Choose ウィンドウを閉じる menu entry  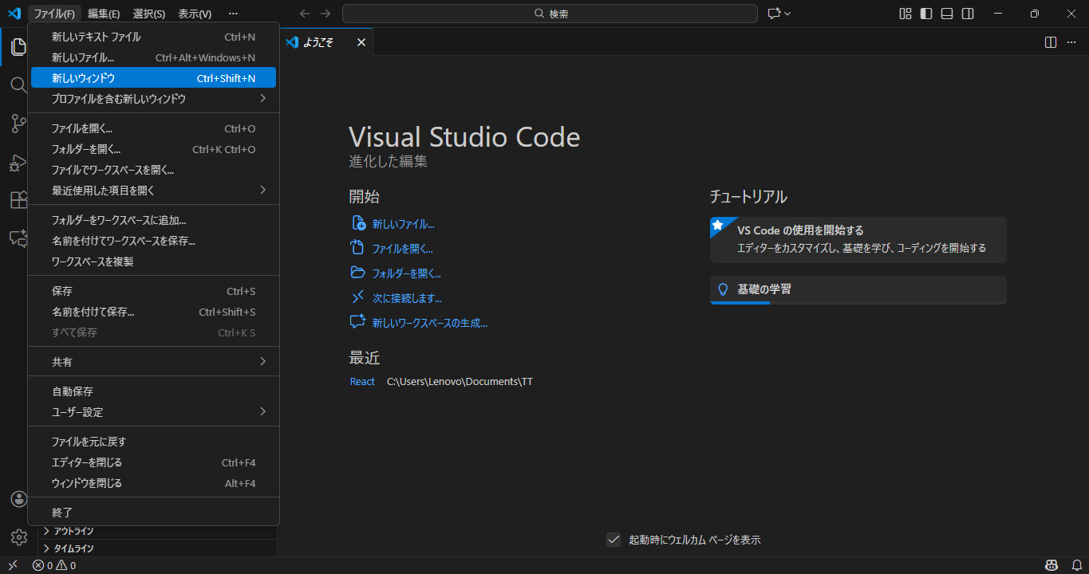(x=153, y=483)
